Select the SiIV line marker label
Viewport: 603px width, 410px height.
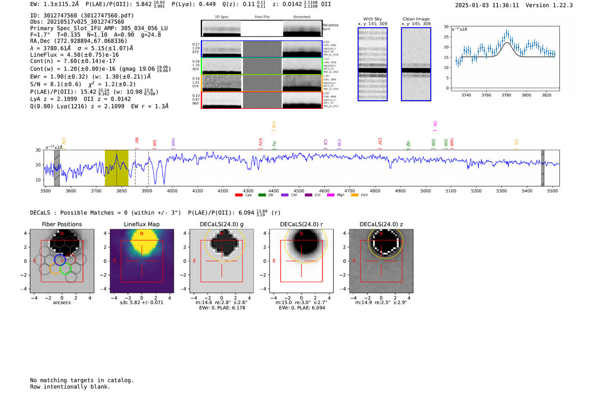261,143
